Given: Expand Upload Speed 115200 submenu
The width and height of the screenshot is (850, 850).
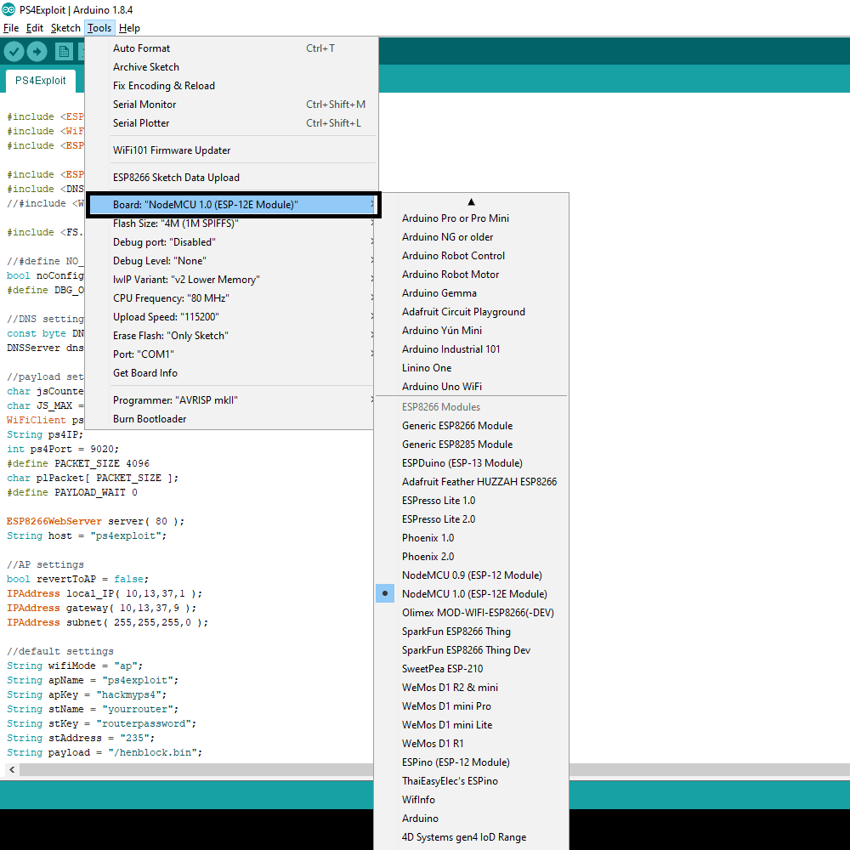Looking at the screenshot, I should [231, 316].
